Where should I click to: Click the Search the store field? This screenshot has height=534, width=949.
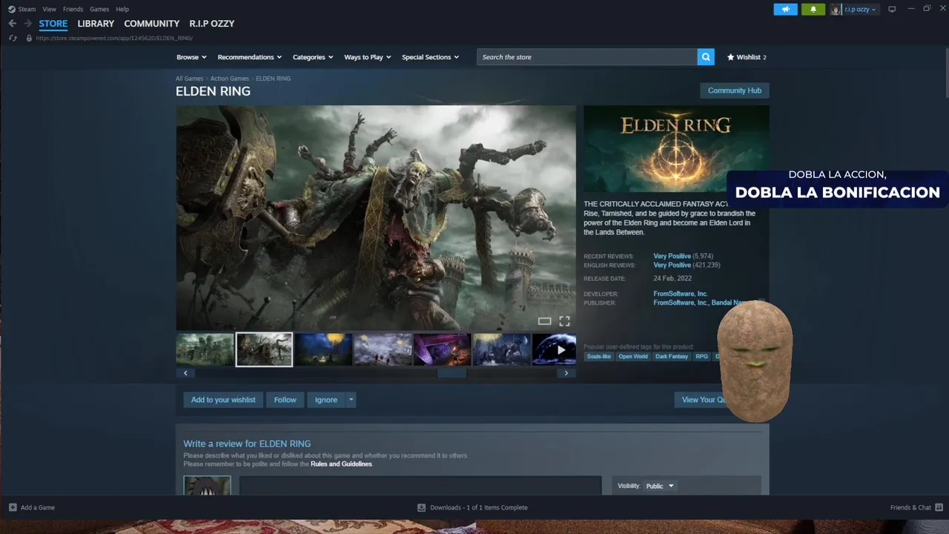587,57
